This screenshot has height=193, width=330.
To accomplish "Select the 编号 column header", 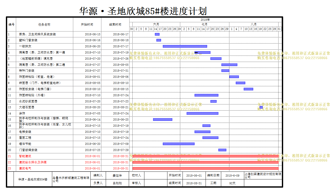I will [x=12, y=25].
